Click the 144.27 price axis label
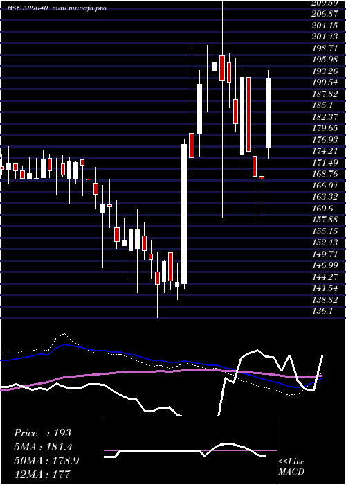 325,277
